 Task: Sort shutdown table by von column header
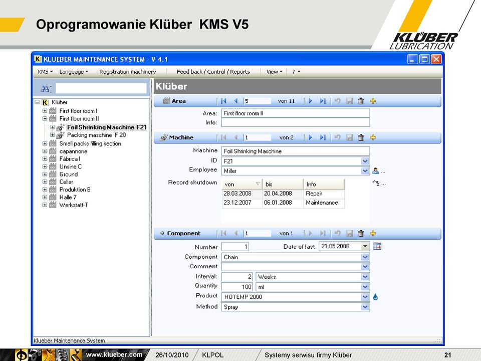click(x=242, y=184)
